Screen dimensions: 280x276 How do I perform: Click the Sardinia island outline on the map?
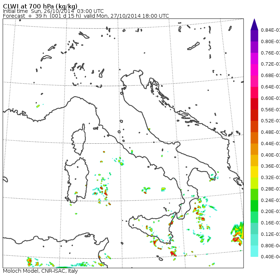click(x=77, y=181)
